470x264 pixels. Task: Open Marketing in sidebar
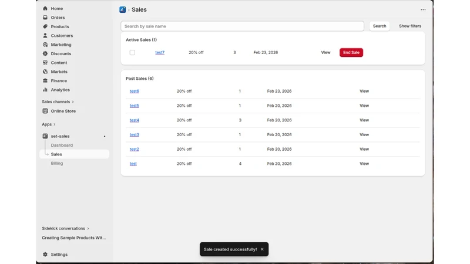click(x=61, y=45)
